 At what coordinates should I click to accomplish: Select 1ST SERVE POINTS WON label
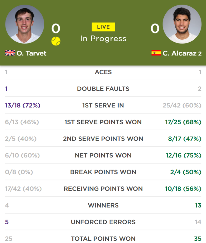pos(103,122)
